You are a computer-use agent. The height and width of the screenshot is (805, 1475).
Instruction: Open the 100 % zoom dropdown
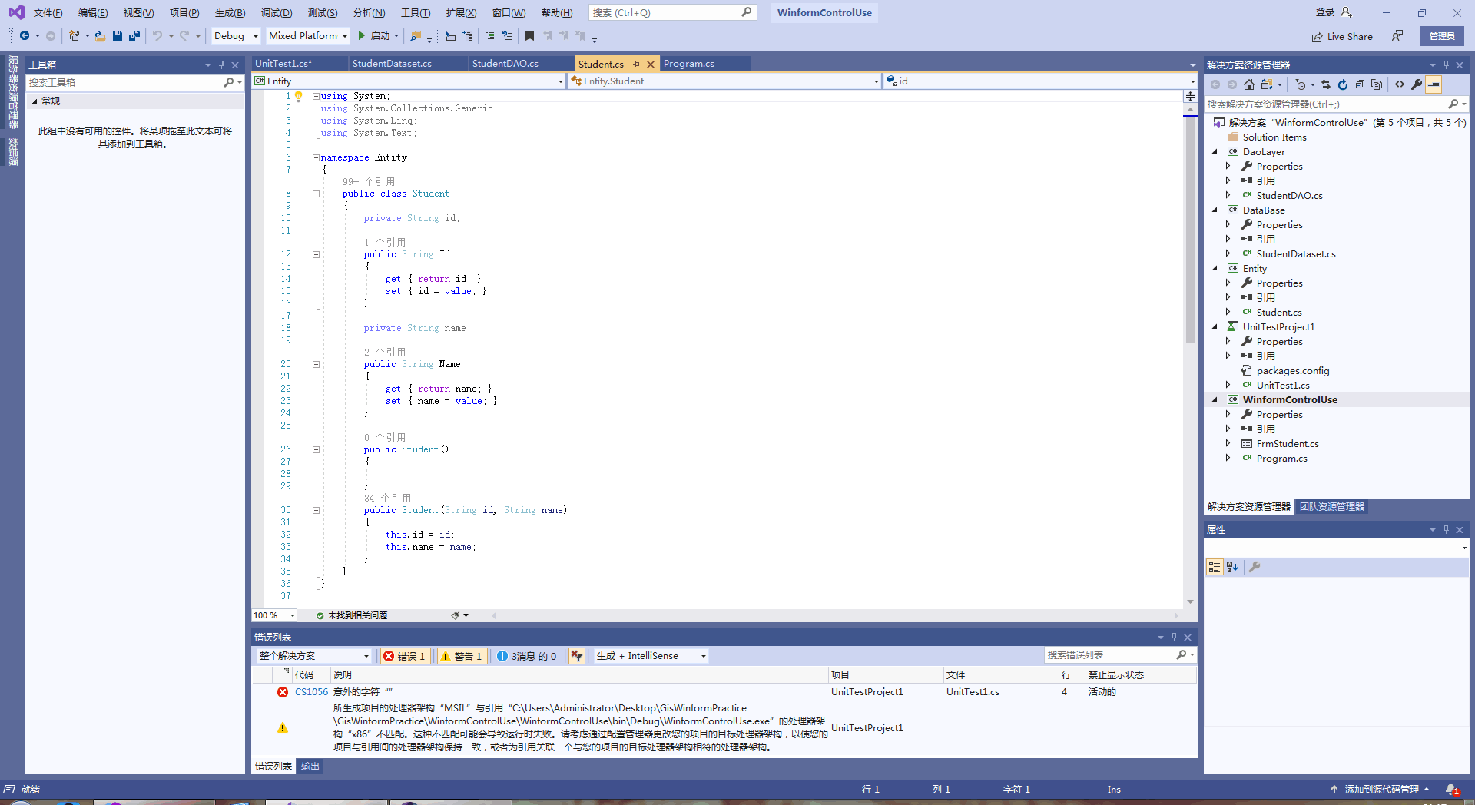coord(274,615)
